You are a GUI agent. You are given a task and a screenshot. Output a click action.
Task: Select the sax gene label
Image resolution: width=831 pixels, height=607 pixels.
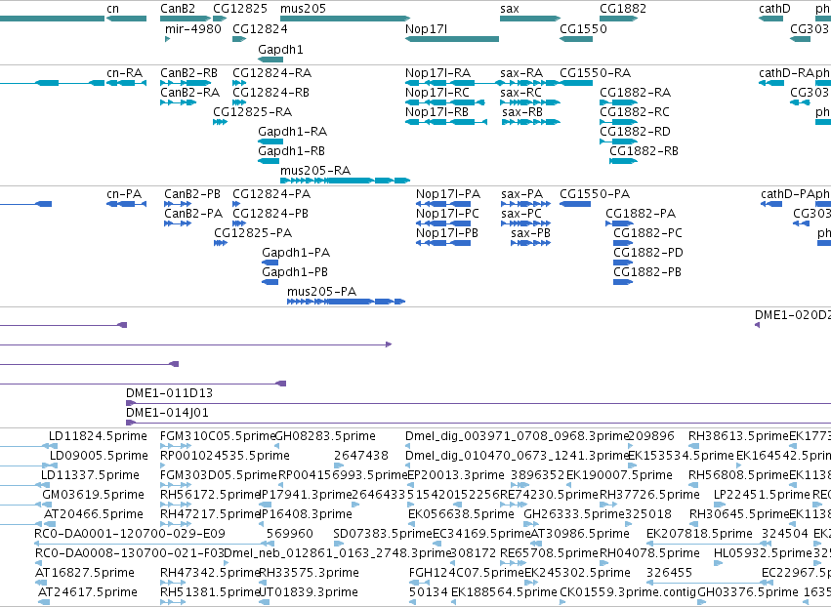tap(510, 9)
